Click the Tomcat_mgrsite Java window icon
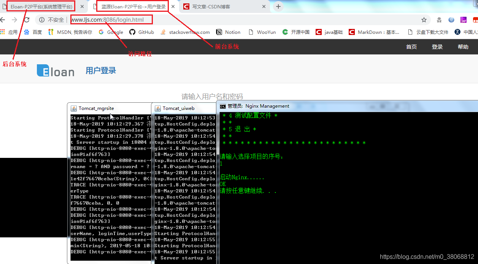The width and height of the screenshot is (478, 264). [73, 108]
